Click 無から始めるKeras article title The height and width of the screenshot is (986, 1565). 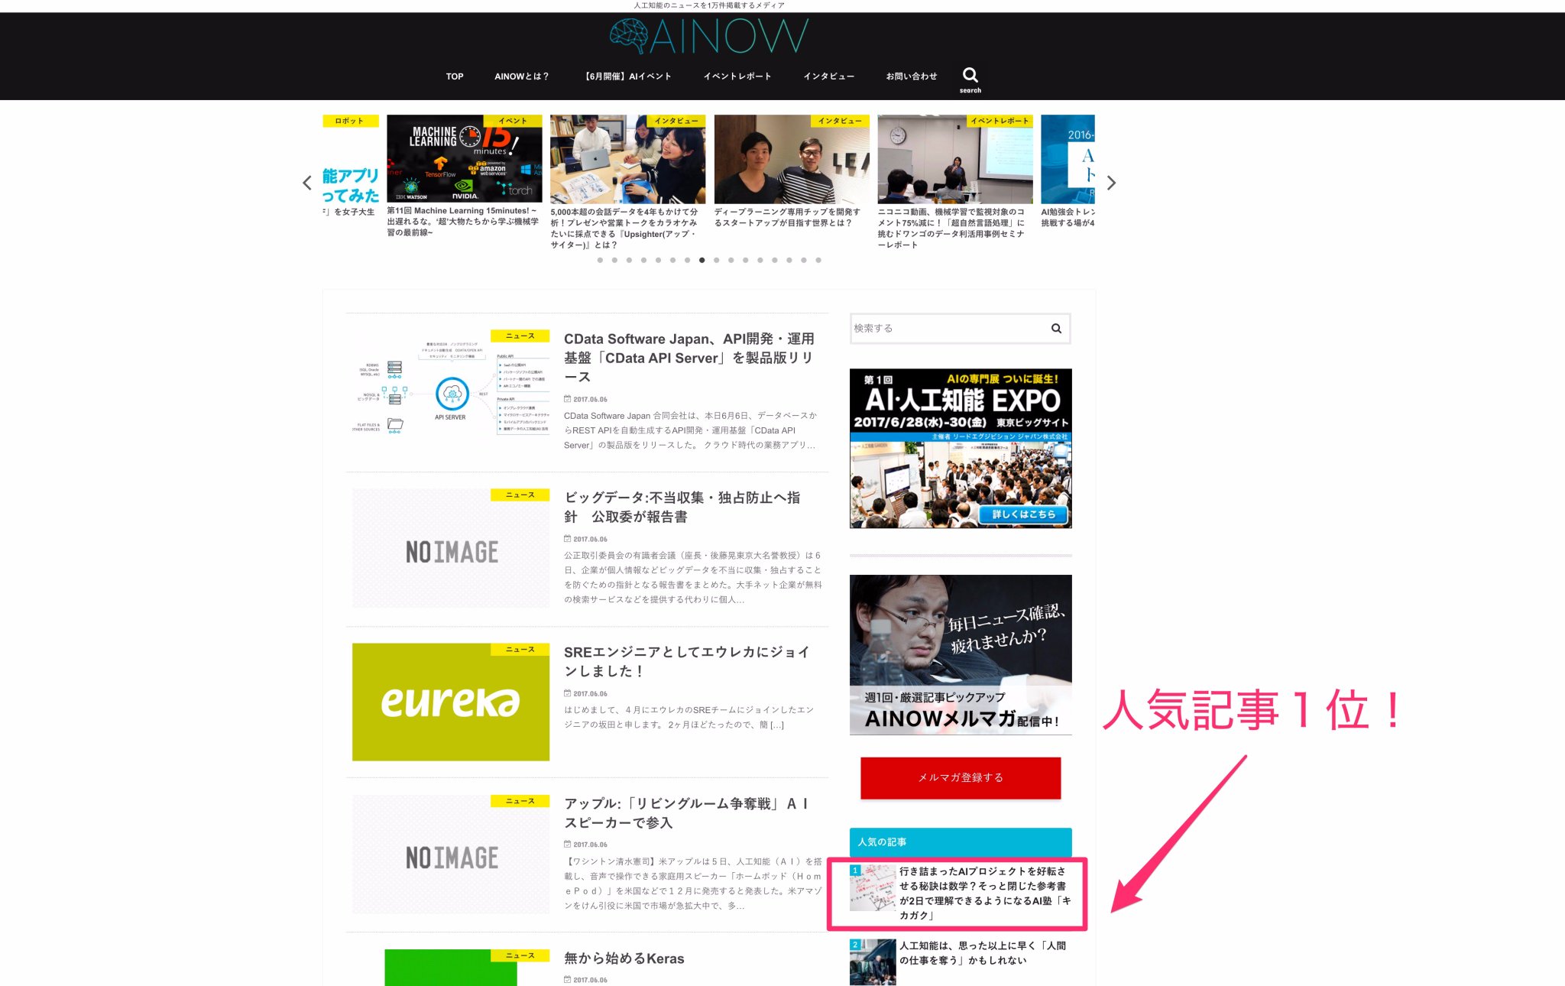(624, 958)
